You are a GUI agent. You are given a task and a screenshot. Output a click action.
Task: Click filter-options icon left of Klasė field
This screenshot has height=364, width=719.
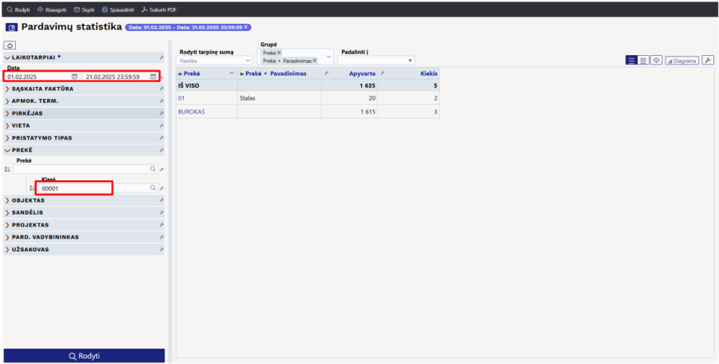pyautogui.click(x=33, y=188)
